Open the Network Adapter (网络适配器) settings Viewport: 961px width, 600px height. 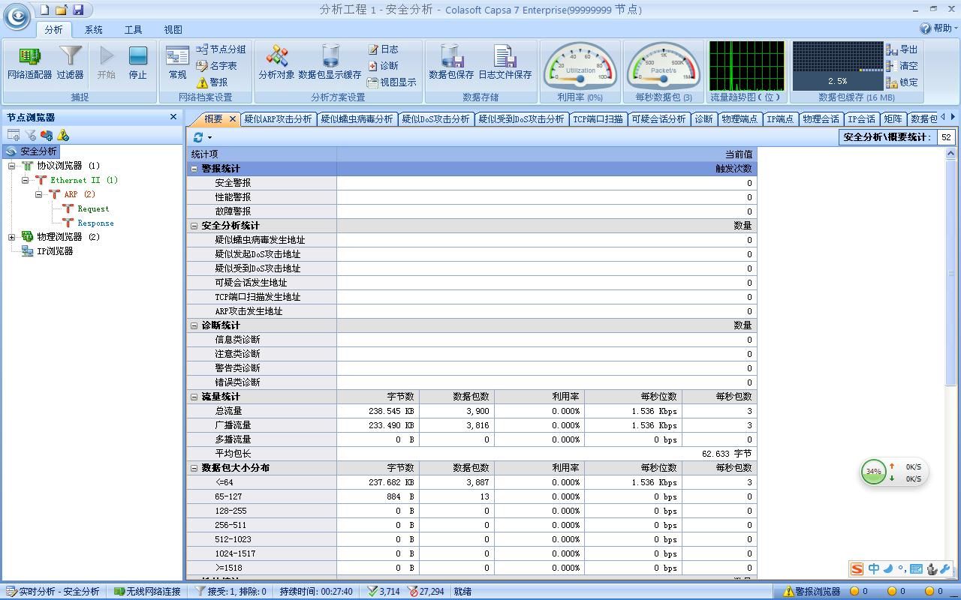pos(29,62)
